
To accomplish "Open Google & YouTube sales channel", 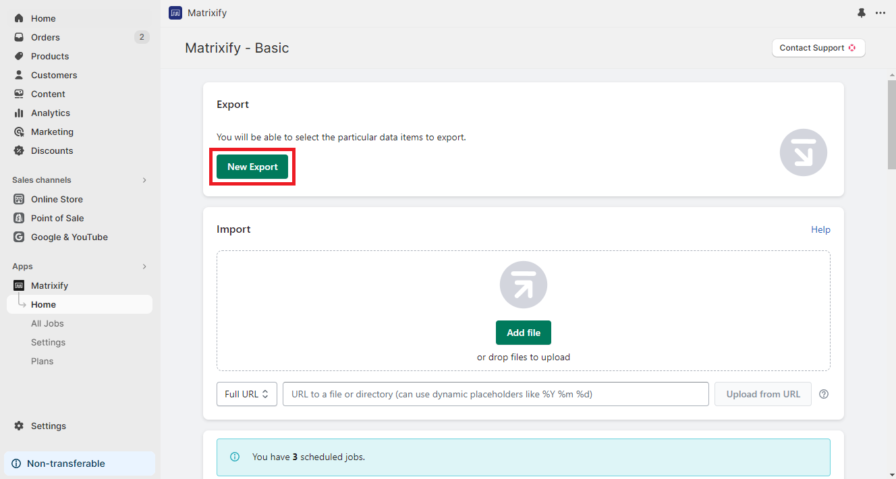I will 69,237.
